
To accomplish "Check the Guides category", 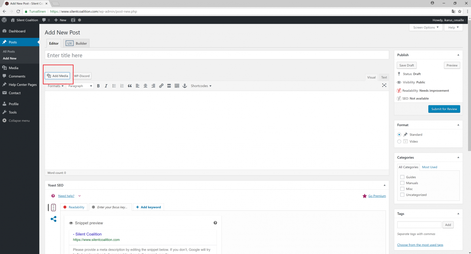I will 402,177.
